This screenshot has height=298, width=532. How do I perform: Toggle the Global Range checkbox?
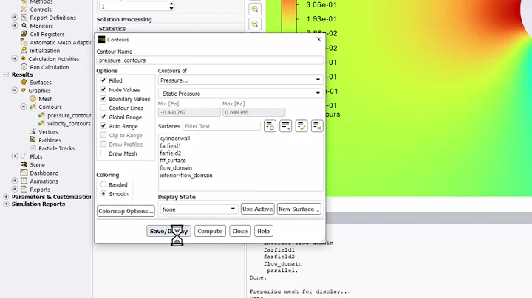click(x=103, y=117)
